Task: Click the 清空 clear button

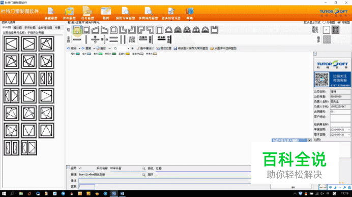Action: click(x=101, y=48)
